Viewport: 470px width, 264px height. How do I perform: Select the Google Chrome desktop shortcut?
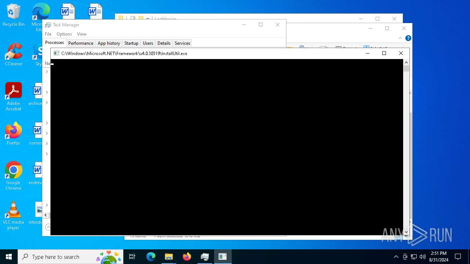13,176
